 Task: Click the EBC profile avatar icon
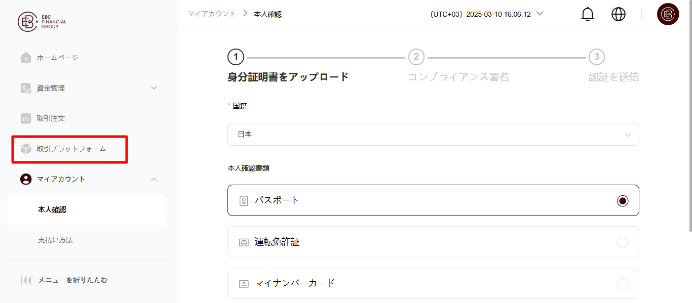668,14
